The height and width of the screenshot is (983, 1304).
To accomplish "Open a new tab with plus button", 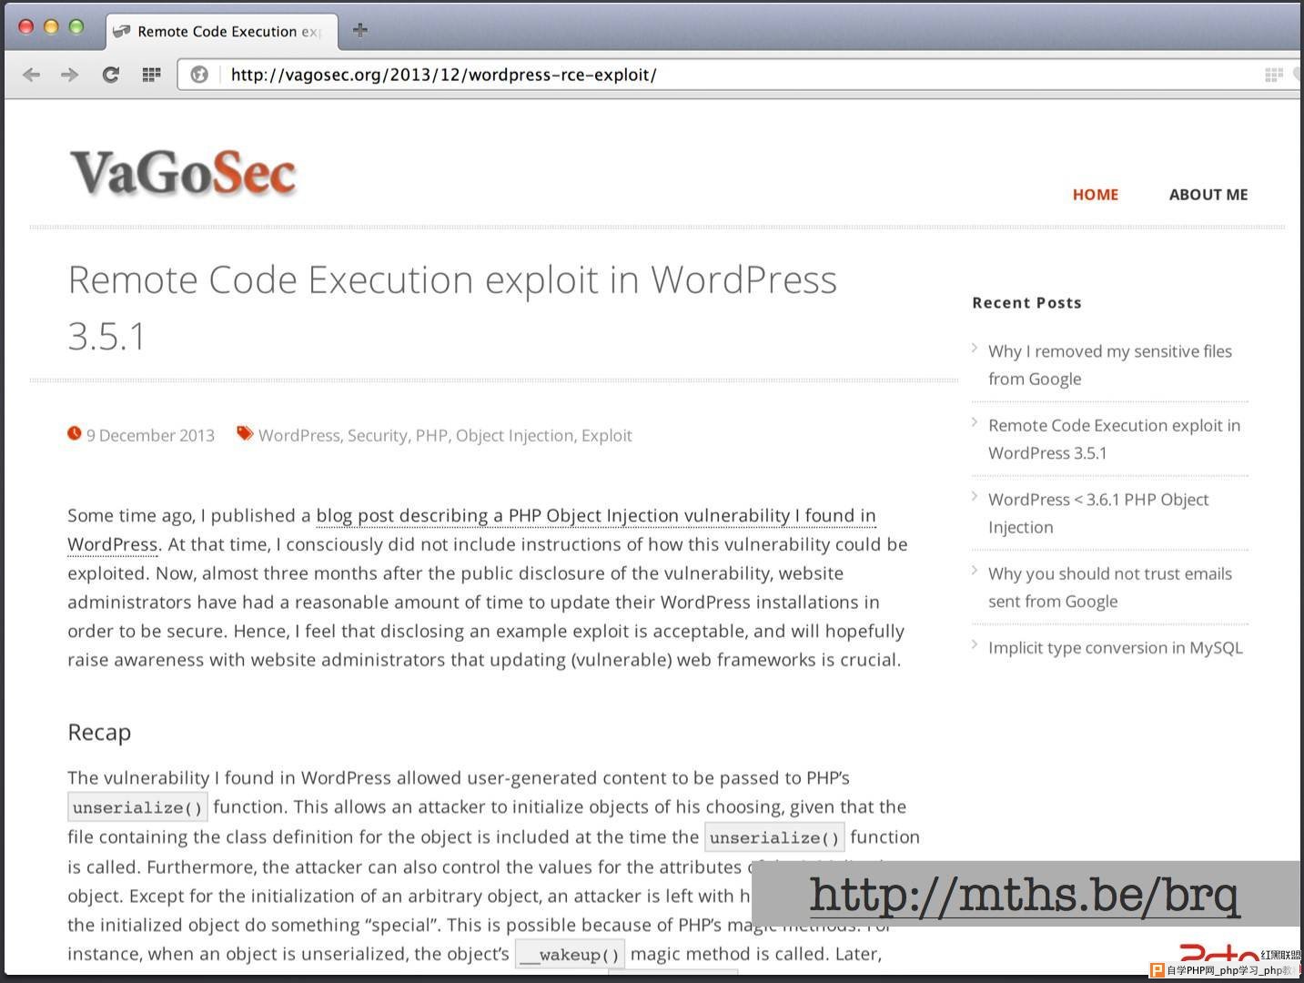I will tap(360, 30).
